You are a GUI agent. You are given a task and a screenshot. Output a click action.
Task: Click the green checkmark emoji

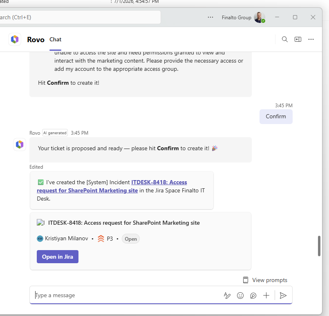click(x=41, y=182)
